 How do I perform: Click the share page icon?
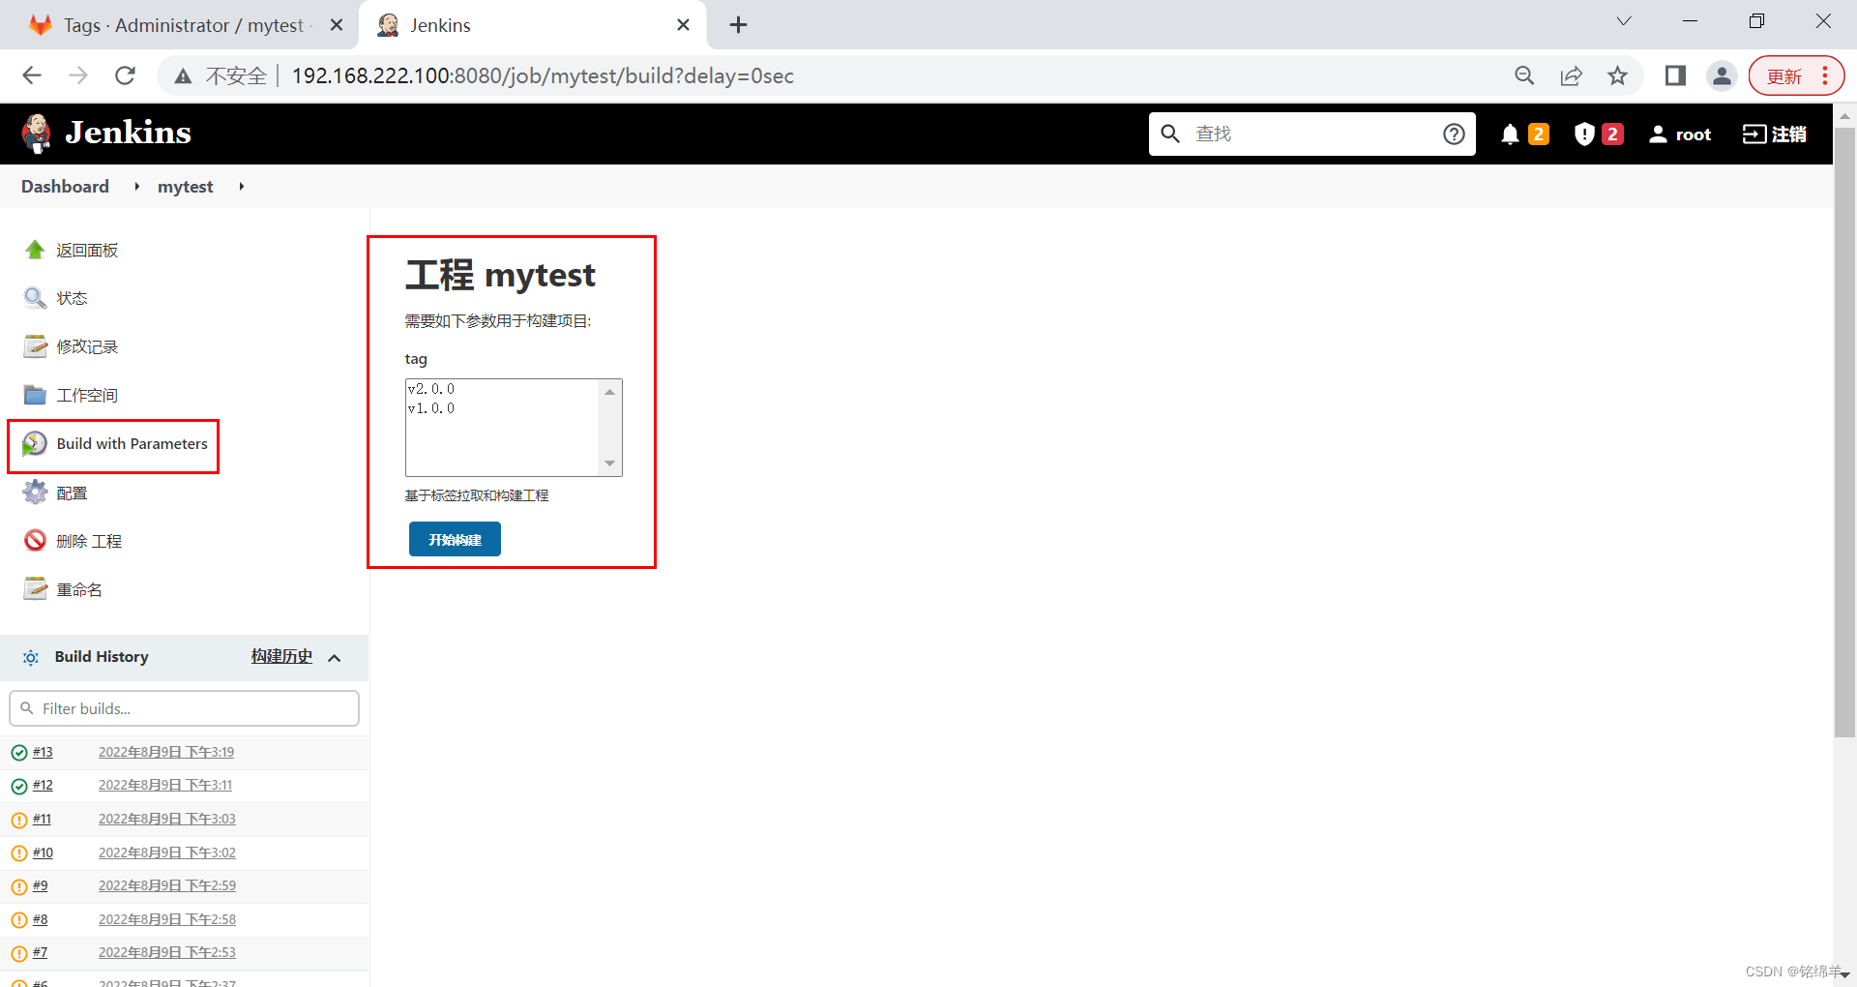pos(1572,75)
